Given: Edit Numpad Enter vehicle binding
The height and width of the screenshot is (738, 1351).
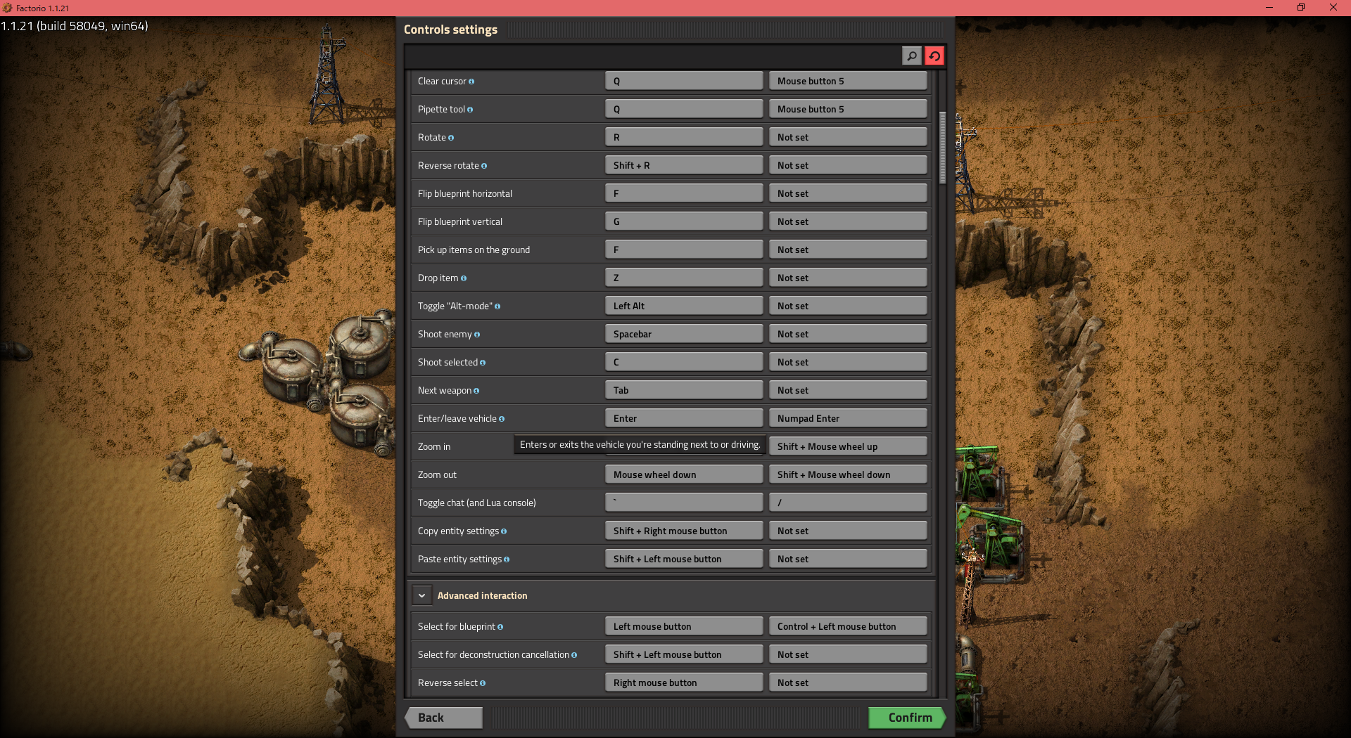Looking at the screenshot, I should [847, 418].
